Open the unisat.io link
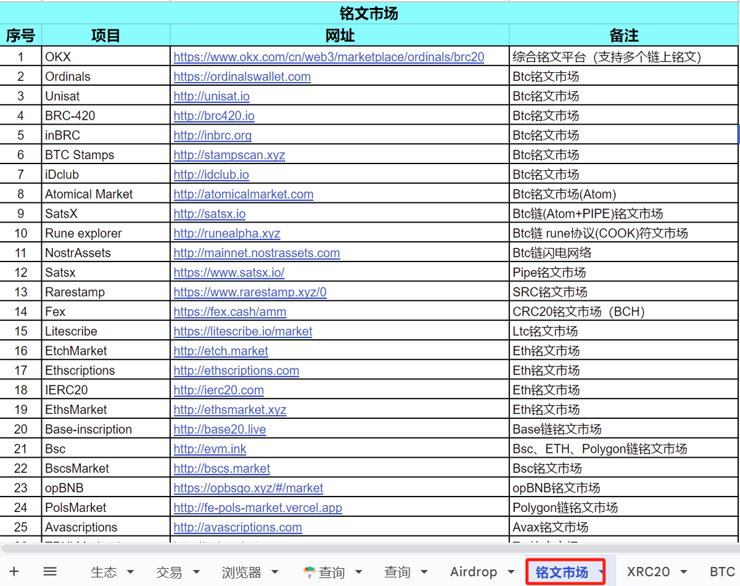740x586 pixels. [x=212, y=96]
